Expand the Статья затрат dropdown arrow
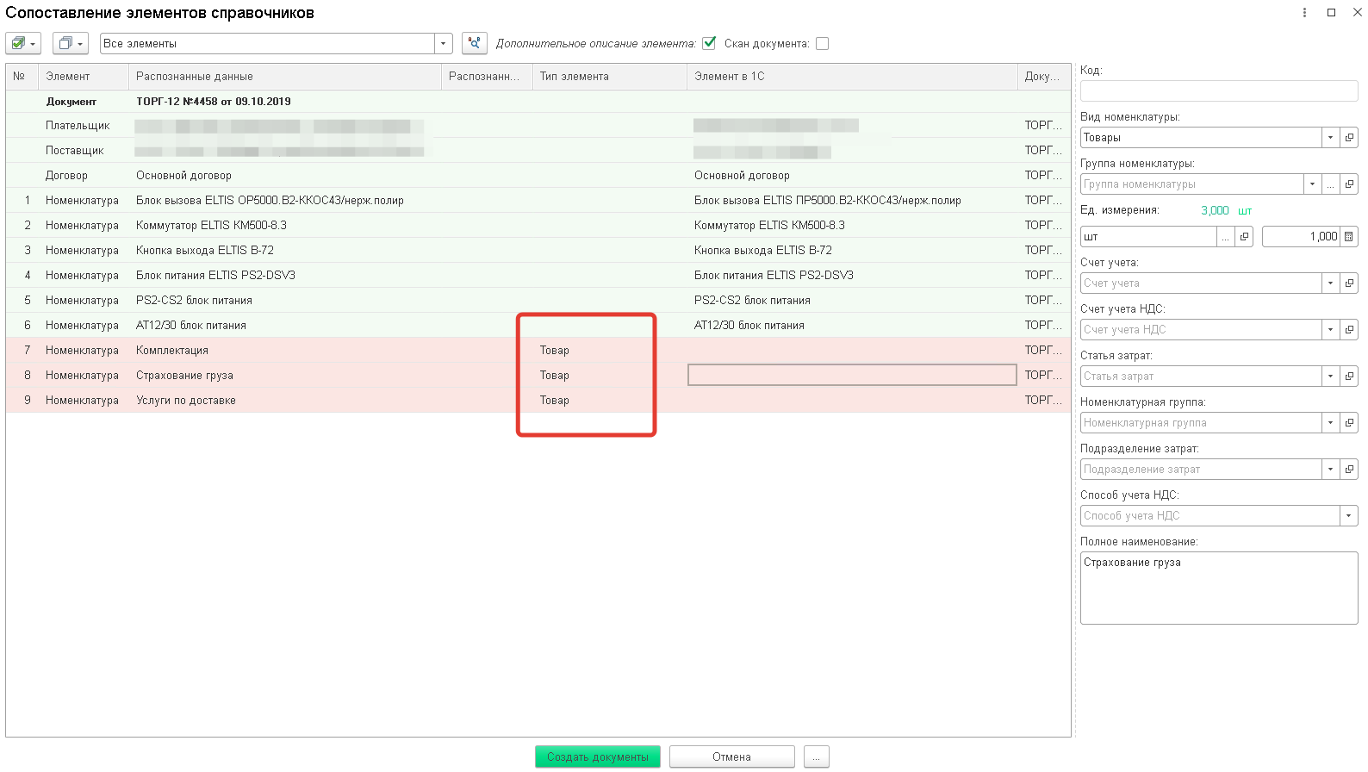This screenshot has height=772, width=1368. click(1331, 377)
